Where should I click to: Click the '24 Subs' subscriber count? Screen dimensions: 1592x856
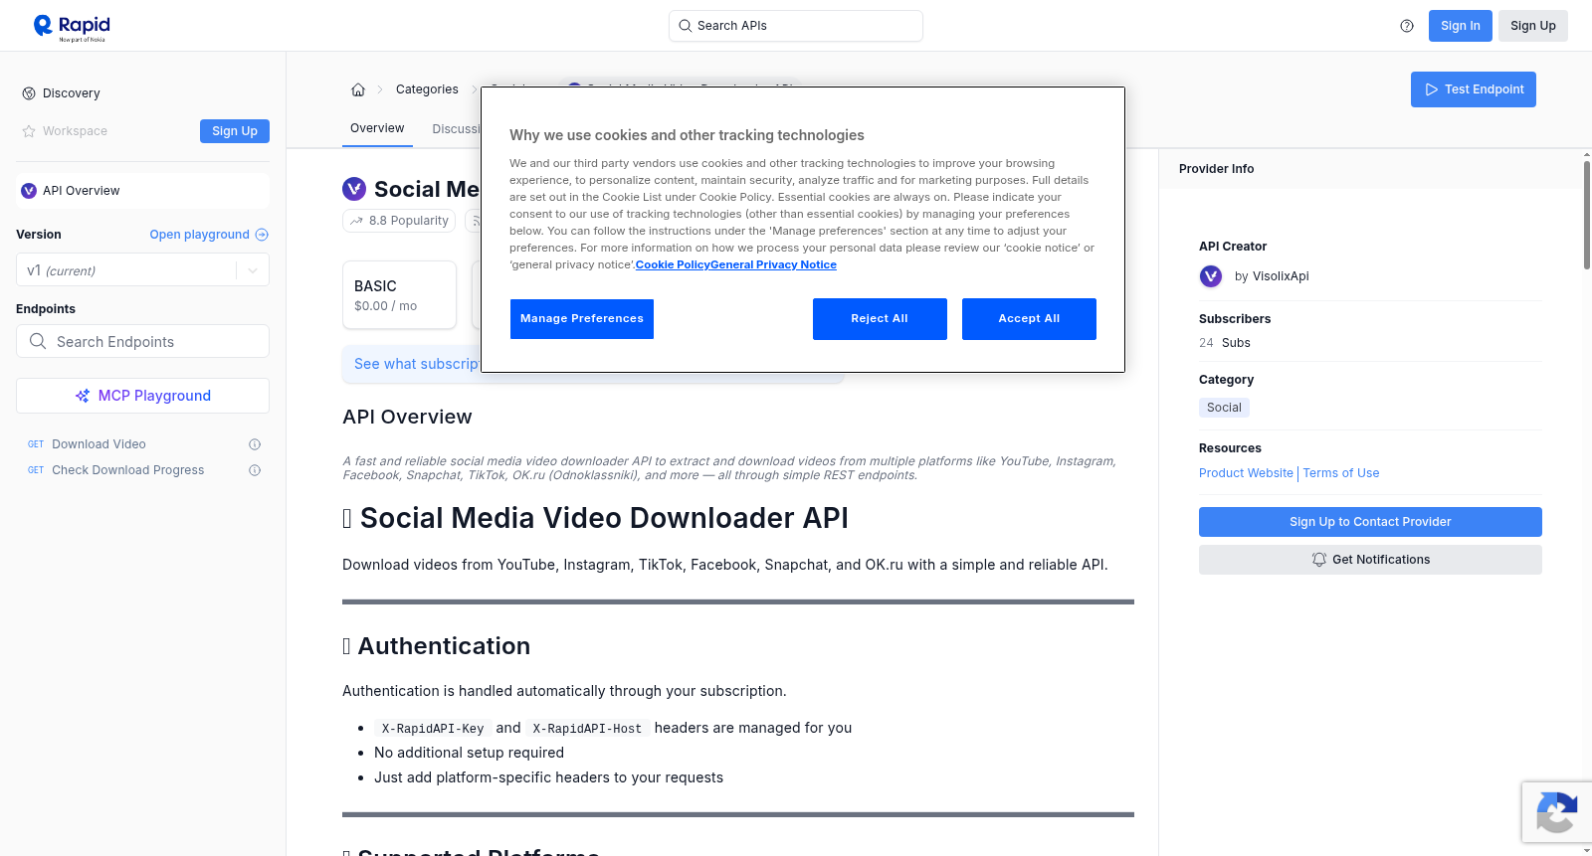[x=1225, y=343]
